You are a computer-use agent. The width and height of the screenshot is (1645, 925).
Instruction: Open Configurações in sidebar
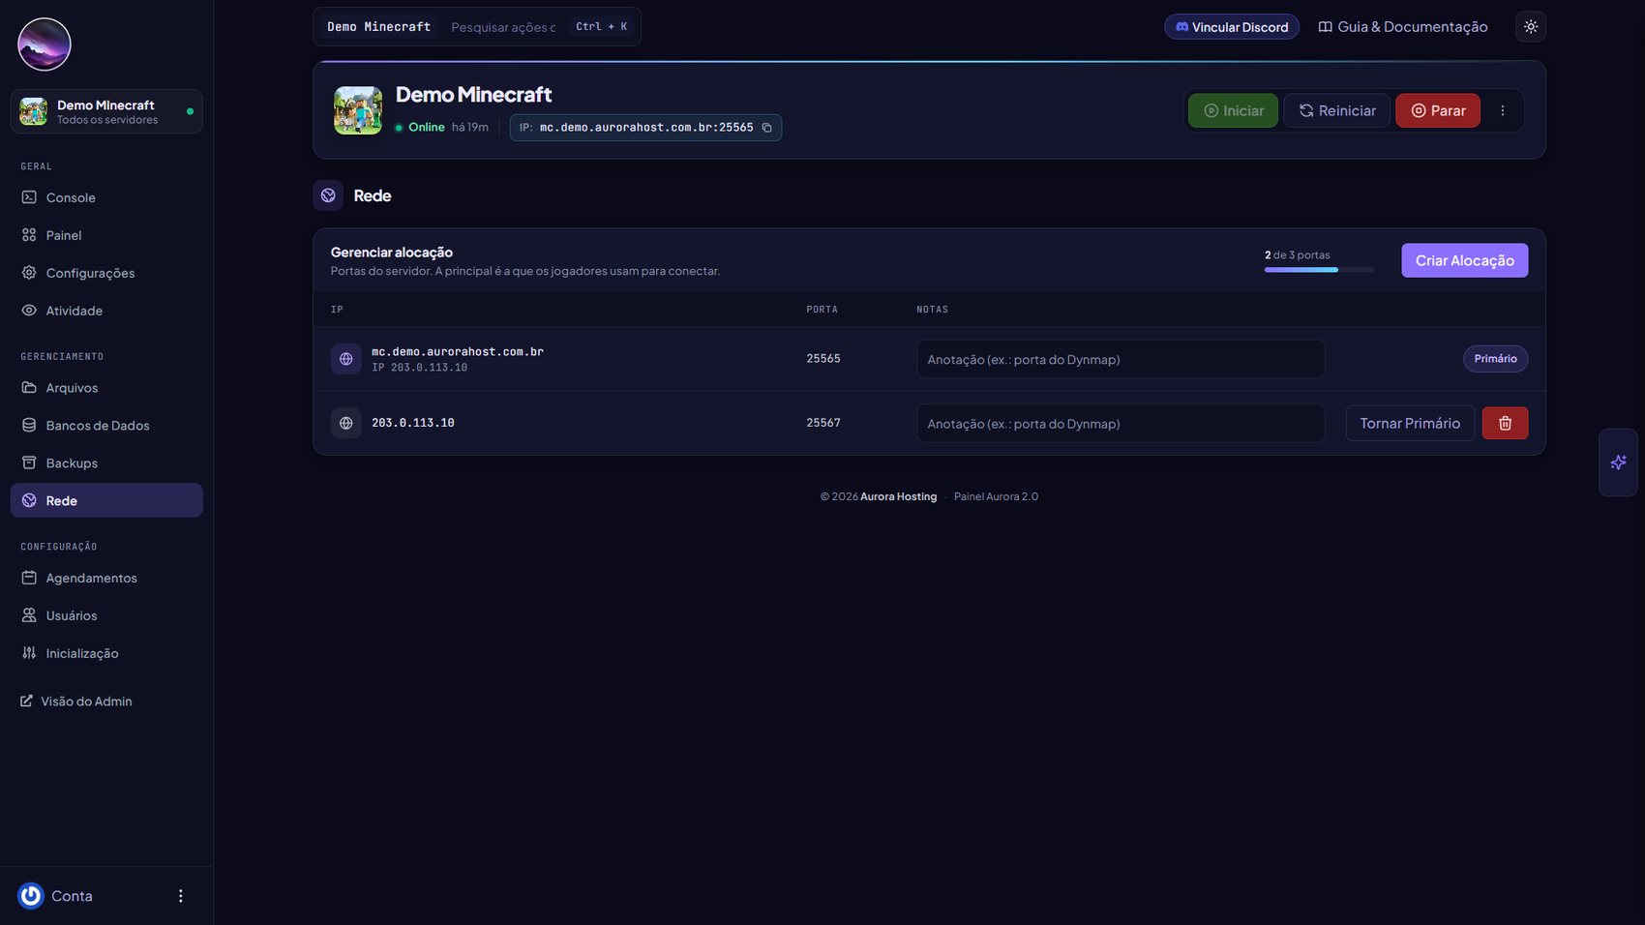click(106, 273)
